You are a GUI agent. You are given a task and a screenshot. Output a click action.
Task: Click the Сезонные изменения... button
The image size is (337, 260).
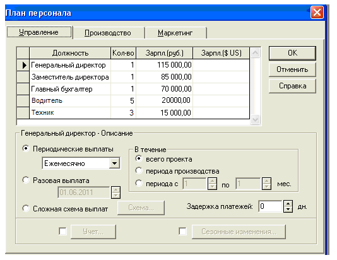click(239, 232)
